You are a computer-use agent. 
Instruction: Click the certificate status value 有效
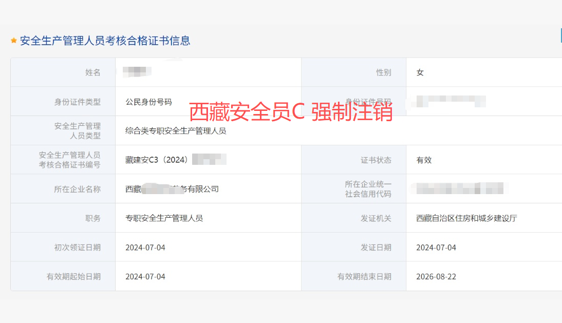click(424, 160)
